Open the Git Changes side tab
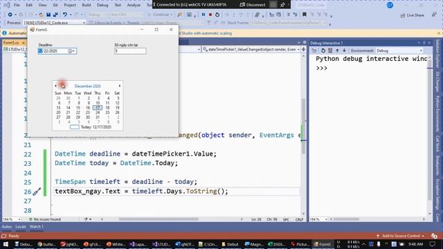 (437, 82)
